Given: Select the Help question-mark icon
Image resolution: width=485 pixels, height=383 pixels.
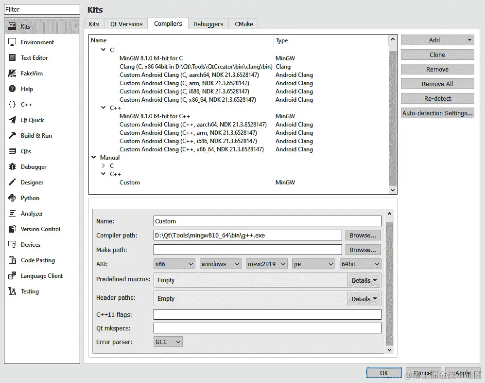Looking at the screenshot, I should pos(12,89).
